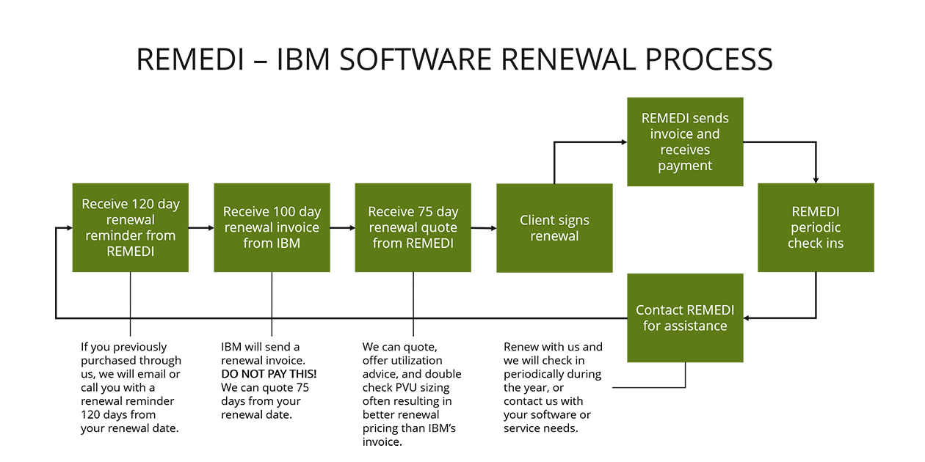Screen dimensions: 925x462
Task: Click the arrow into "REMEDI periodic check ins"
Action: pyautogui.click(x=816, y=161)
